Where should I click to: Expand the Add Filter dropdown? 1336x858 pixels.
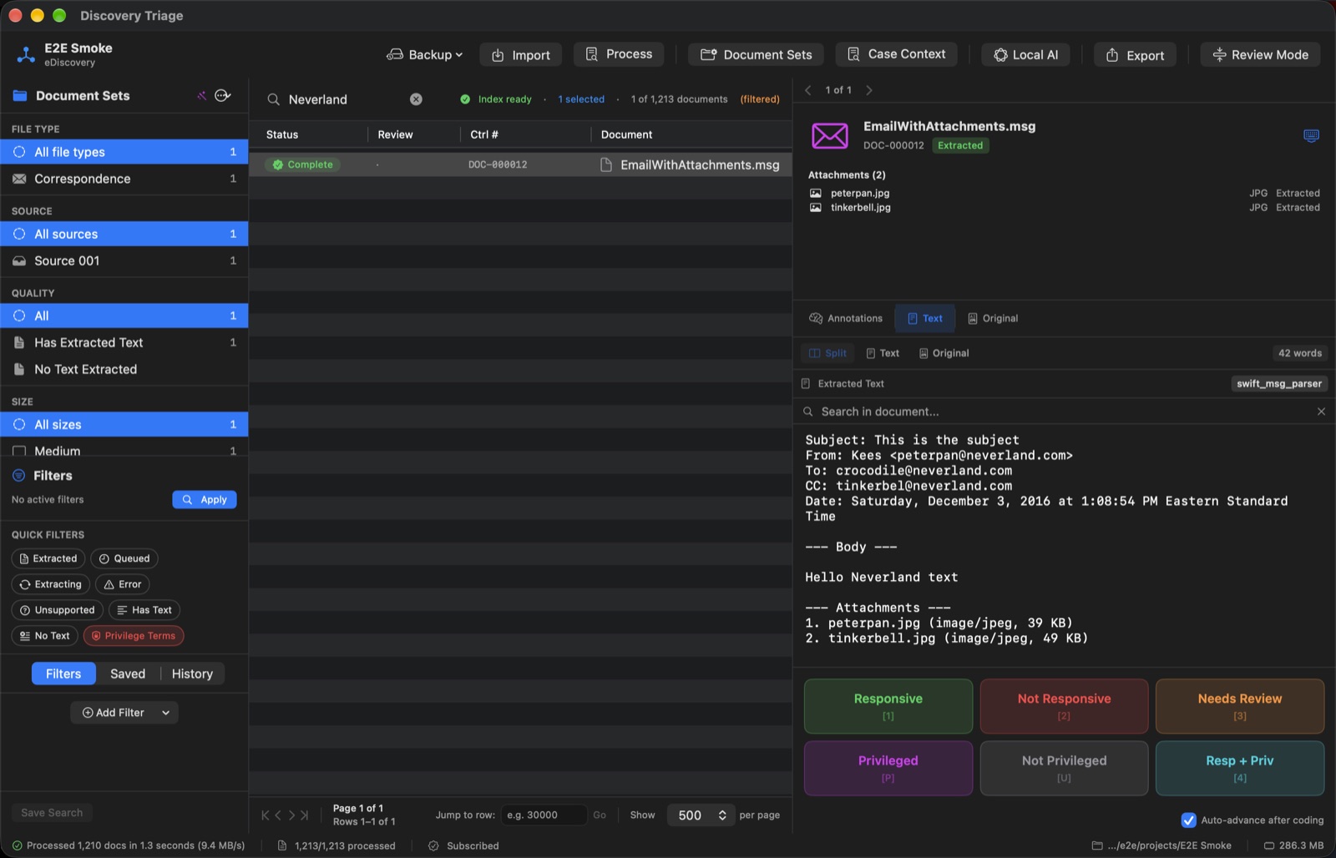[x=124, y=713]
